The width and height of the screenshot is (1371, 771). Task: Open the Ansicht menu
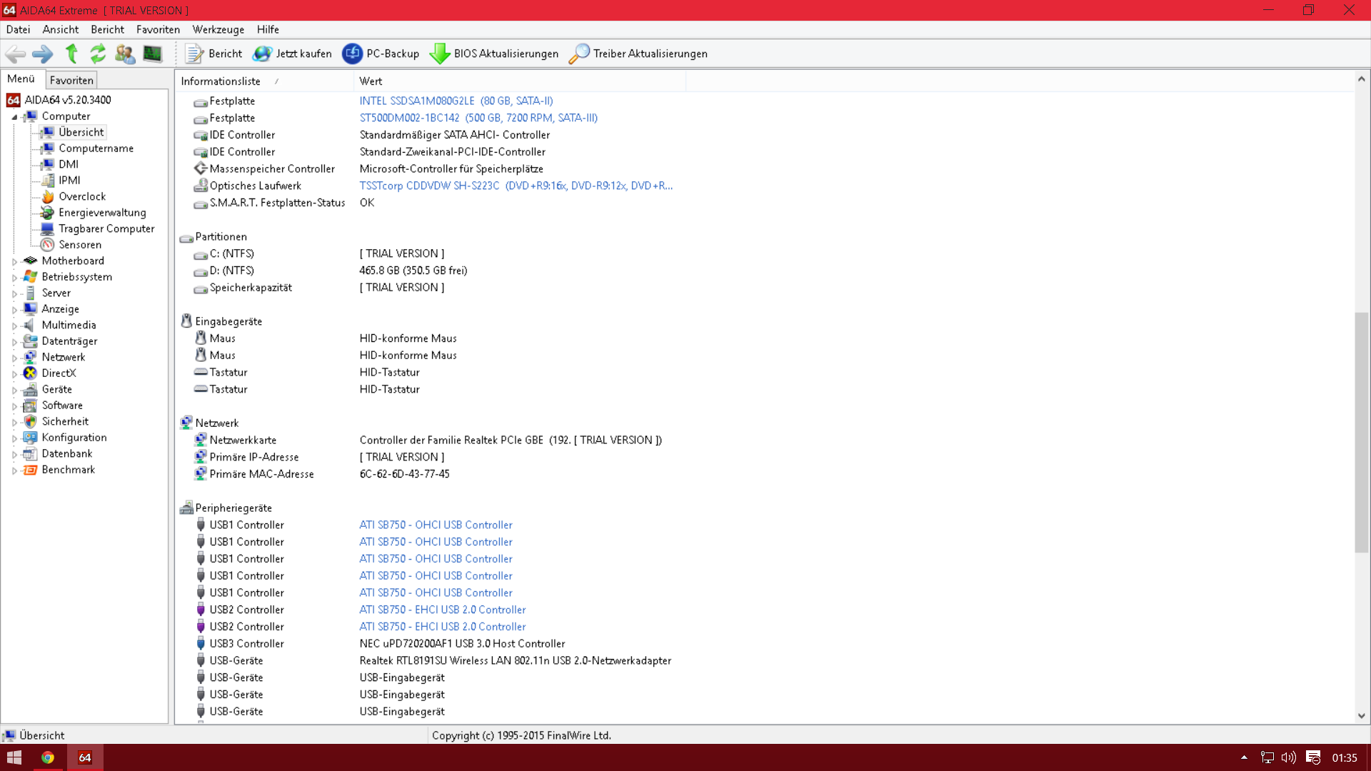(x=60, y=29)
